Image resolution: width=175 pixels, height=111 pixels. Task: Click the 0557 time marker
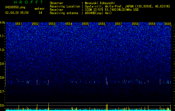tap(119, 24)
